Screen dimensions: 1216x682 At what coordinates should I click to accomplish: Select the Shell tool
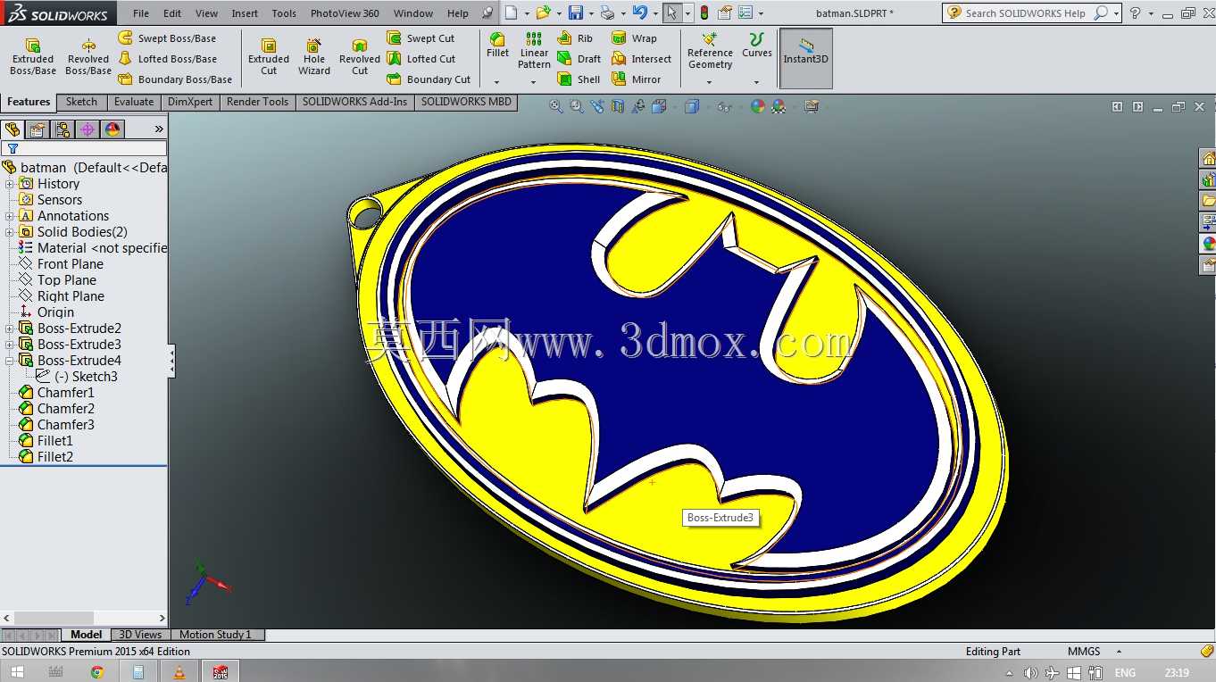pos(579,79)
